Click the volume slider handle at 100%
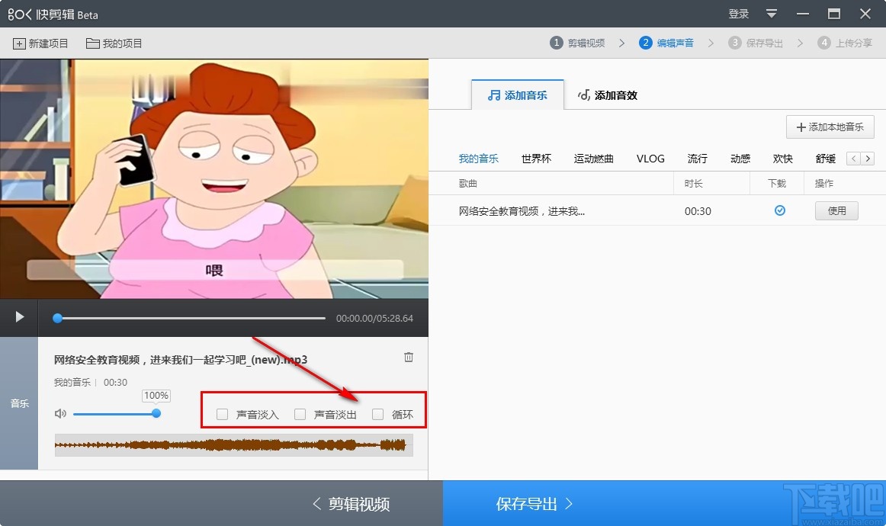Screen dimensions: 886x526 coord(156,414)
